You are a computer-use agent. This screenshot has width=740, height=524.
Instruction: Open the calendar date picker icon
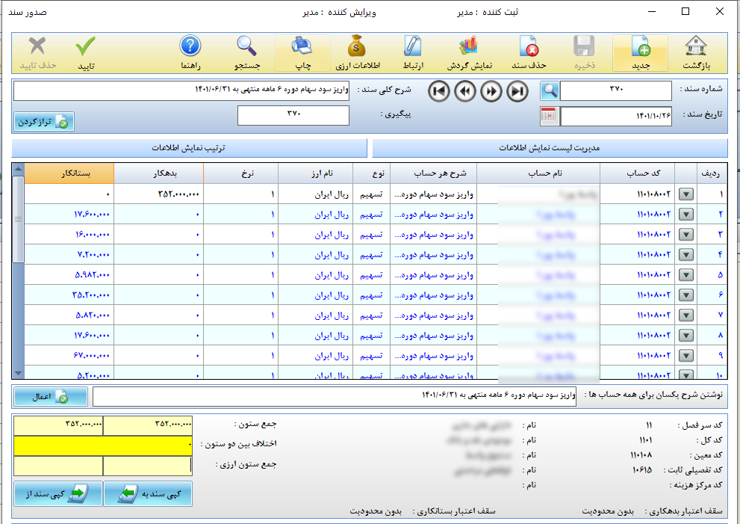click(x=550, y=116)
